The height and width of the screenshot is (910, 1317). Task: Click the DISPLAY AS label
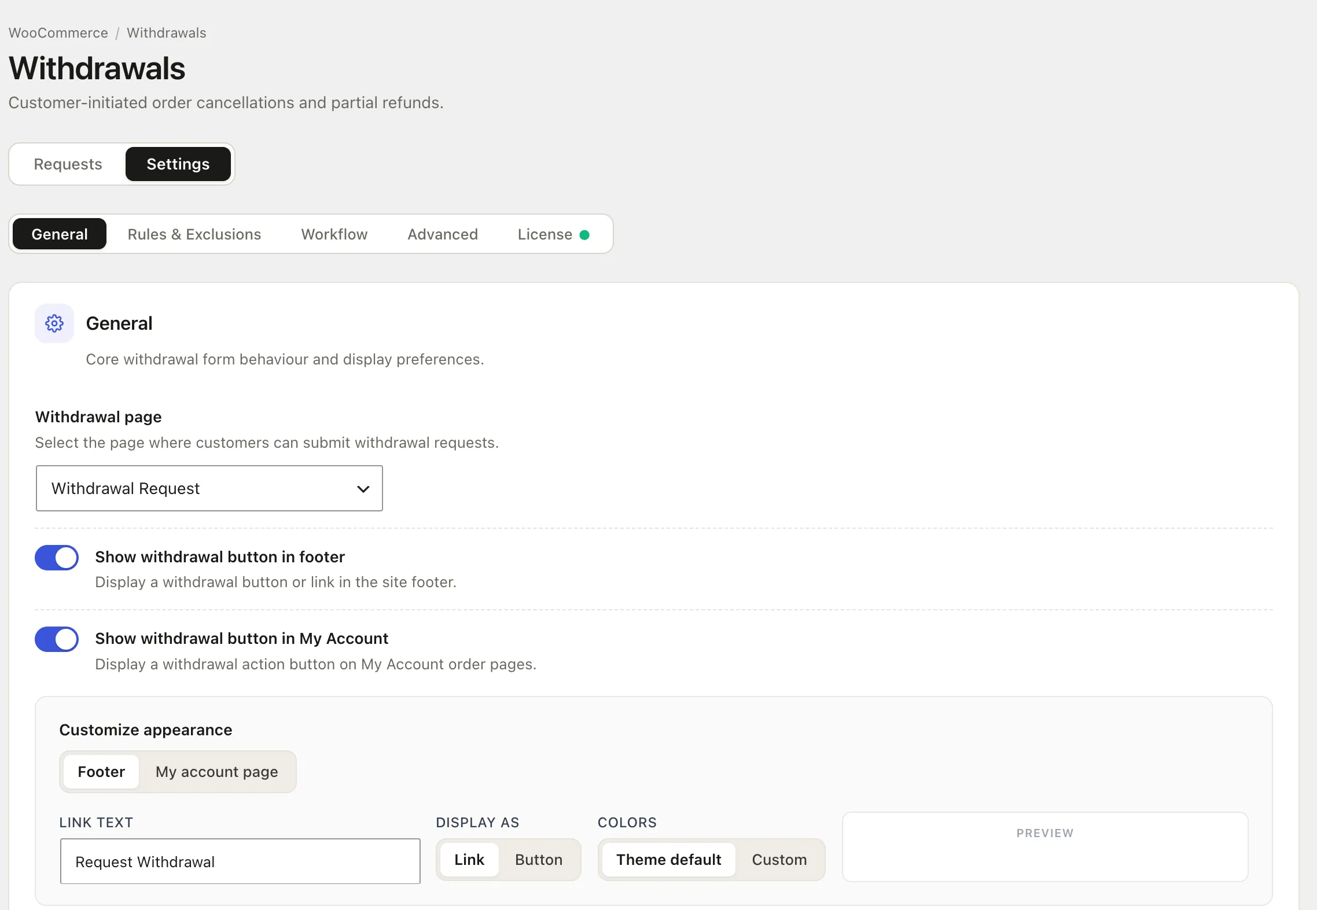pyautogui.click(x=477, y=823)
